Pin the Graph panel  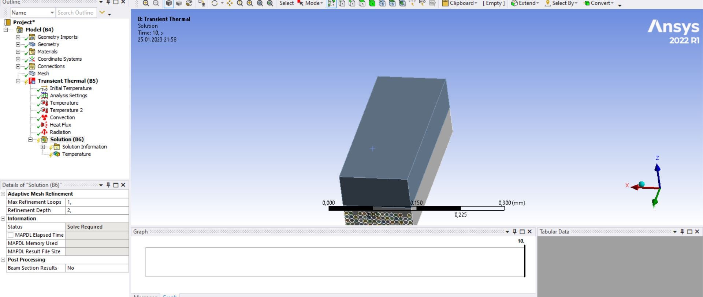pyautogui.click(x=515, y=232)
